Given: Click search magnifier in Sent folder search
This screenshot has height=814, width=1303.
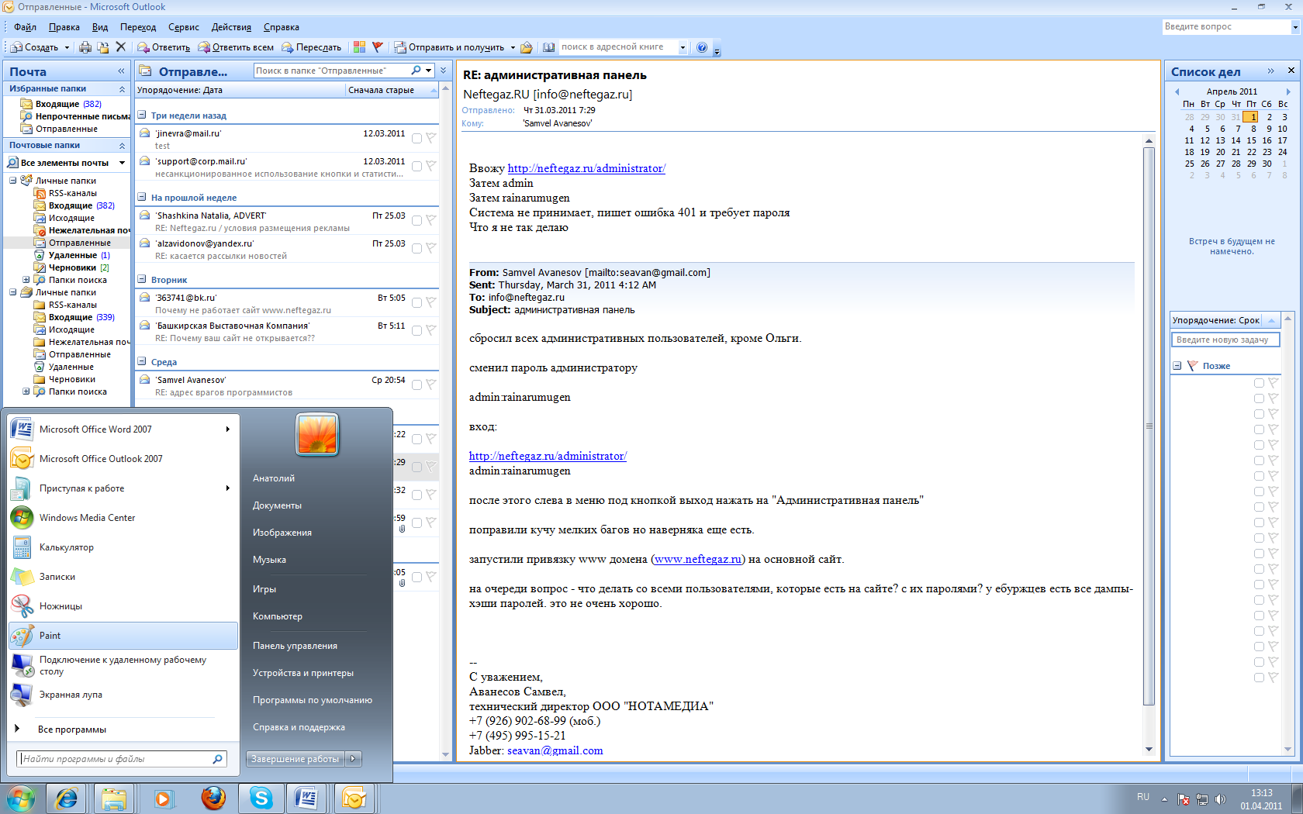Looking at the screenshot, I should tap(416, 71).
